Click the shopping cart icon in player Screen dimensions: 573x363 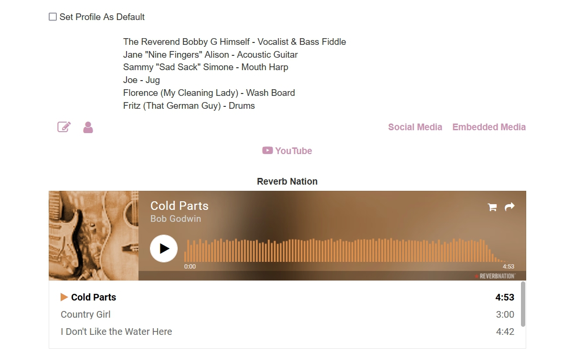pyautogui.click(x=492, y=207)
